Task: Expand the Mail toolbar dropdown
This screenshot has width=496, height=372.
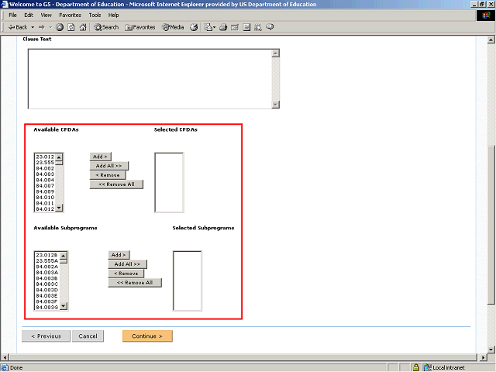Action: [214, 27]
